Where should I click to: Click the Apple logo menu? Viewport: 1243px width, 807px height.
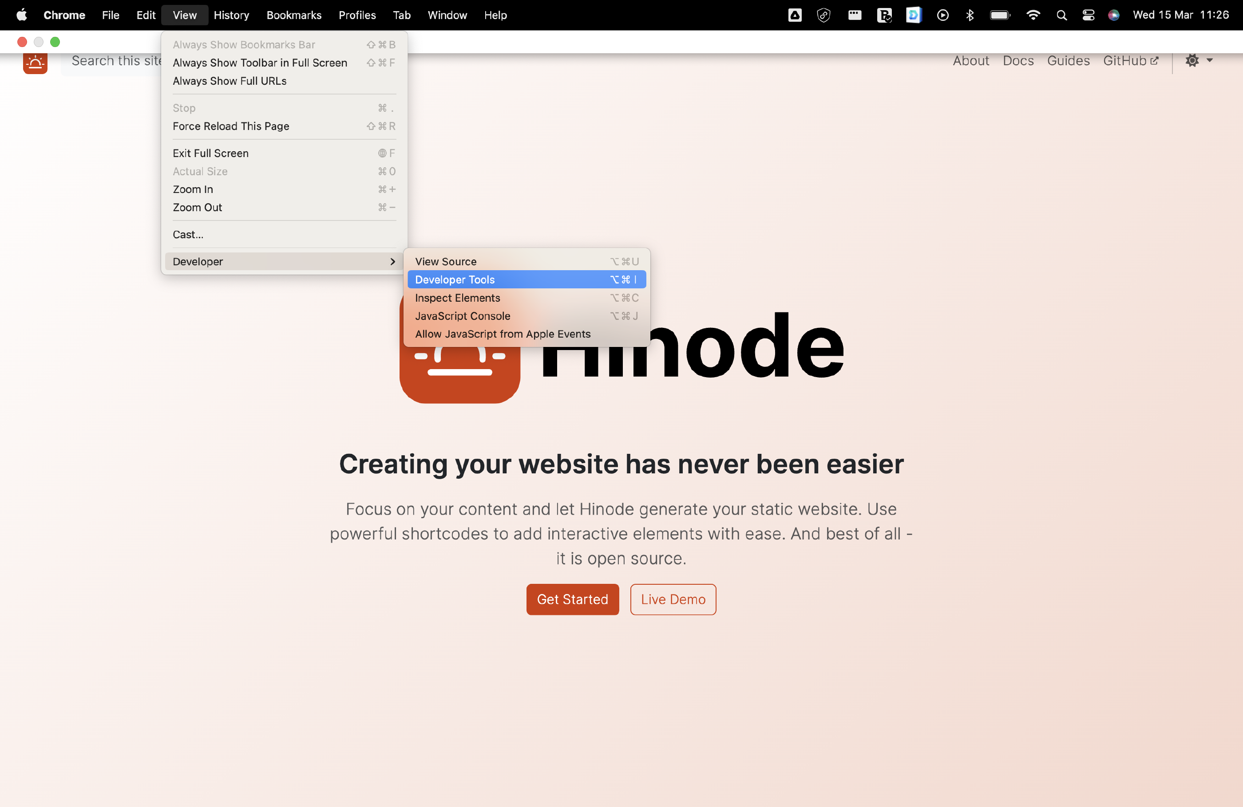(x=21, y=15)
